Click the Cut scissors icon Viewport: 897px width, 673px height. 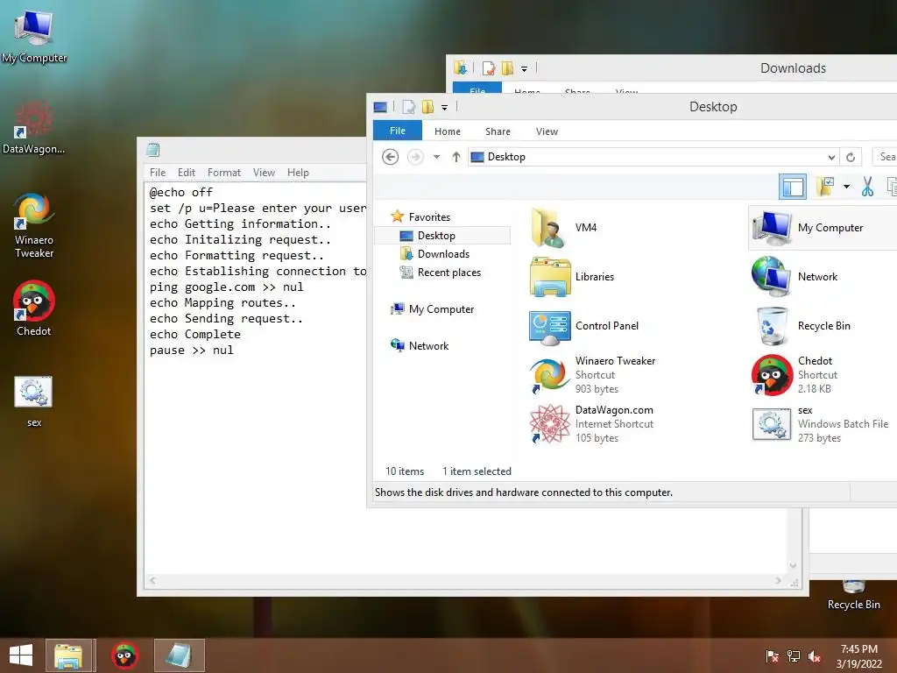click(x=867, y=187)
